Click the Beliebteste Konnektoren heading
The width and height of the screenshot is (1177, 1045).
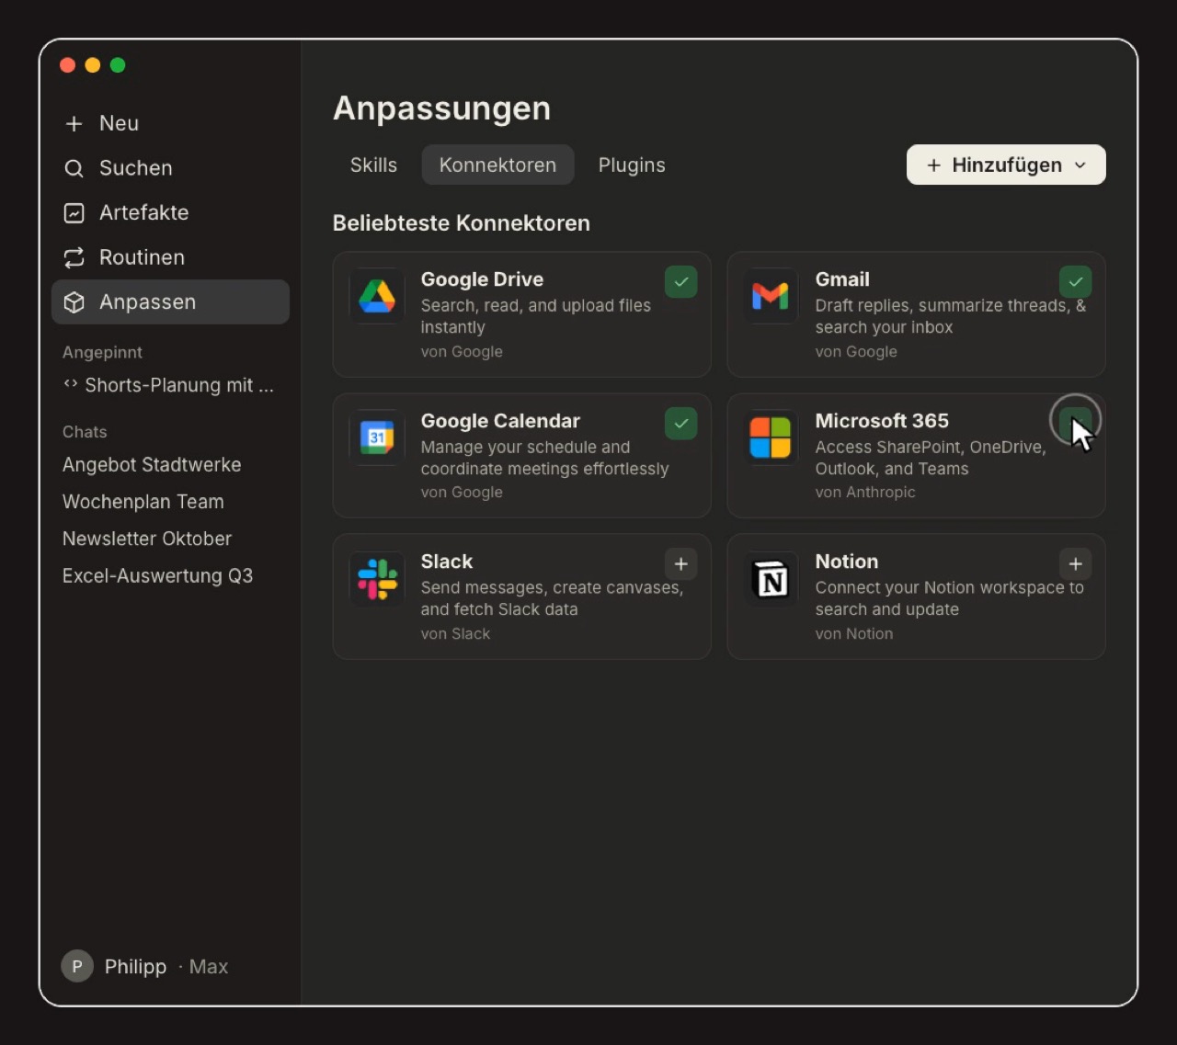(462, 223)
